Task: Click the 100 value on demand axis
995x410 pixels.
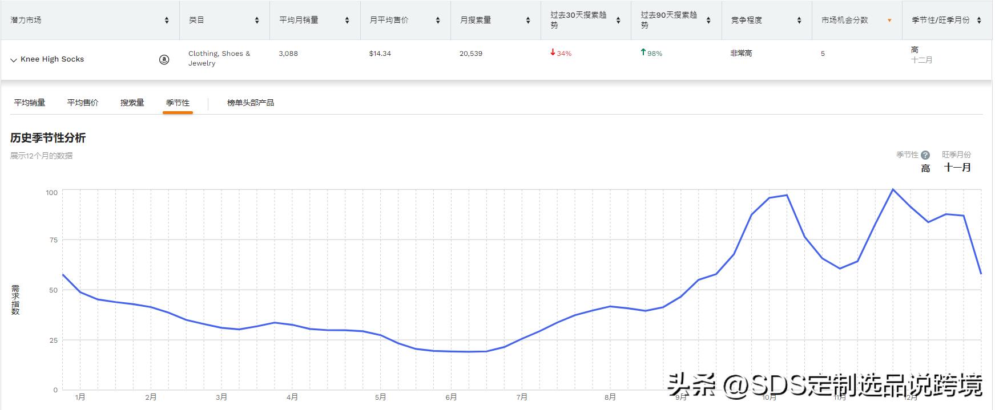Action: (51, 193)
